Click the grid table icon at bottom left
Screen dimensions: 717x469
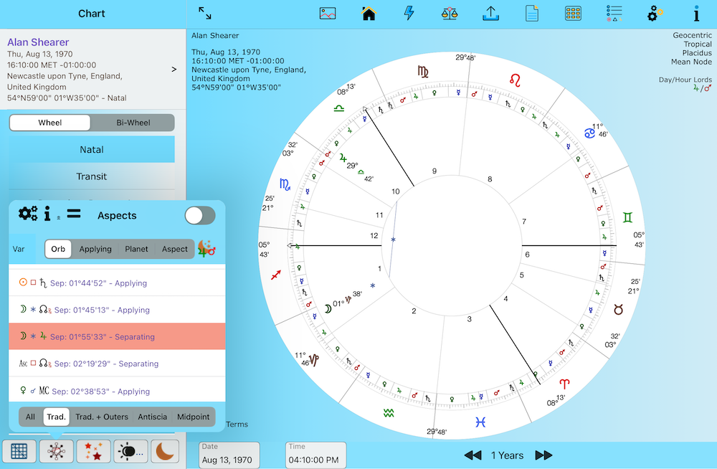pos(19,452)
